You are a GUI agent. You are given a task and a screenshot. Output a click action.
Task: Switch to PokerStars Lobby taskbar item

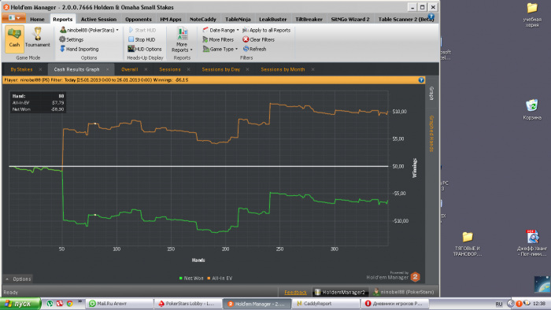click(188, 304)
